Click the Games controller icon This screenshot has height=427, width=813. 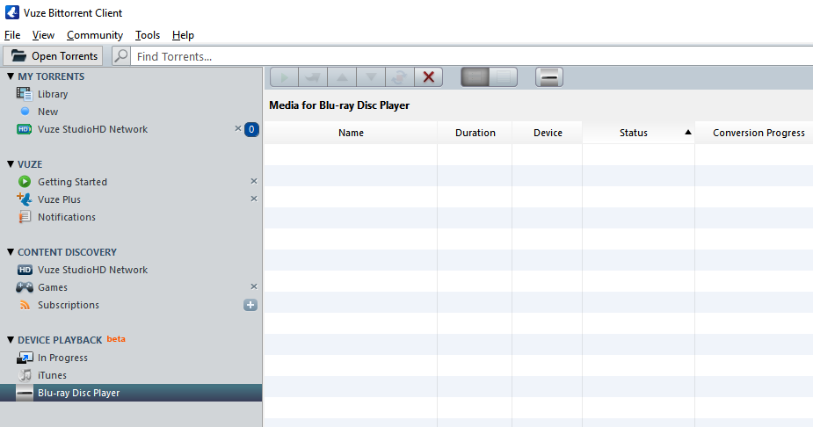(25, 287)
